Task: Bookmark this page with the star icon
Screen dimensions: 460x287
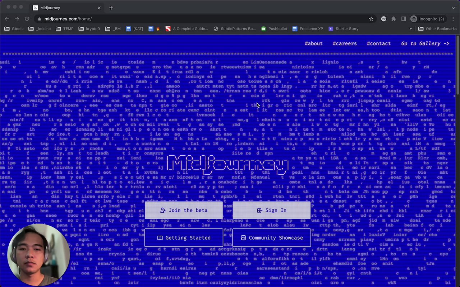Action: click(x=371, y=19)
